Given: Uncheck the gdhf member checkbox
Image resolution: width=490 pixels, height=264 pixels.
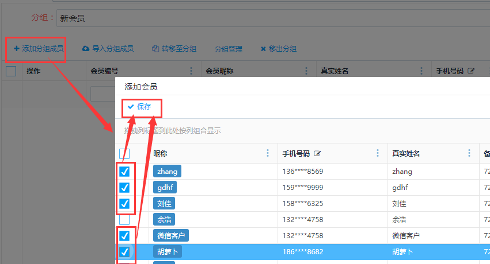Looking at the screenshot, I should [124, 188].
